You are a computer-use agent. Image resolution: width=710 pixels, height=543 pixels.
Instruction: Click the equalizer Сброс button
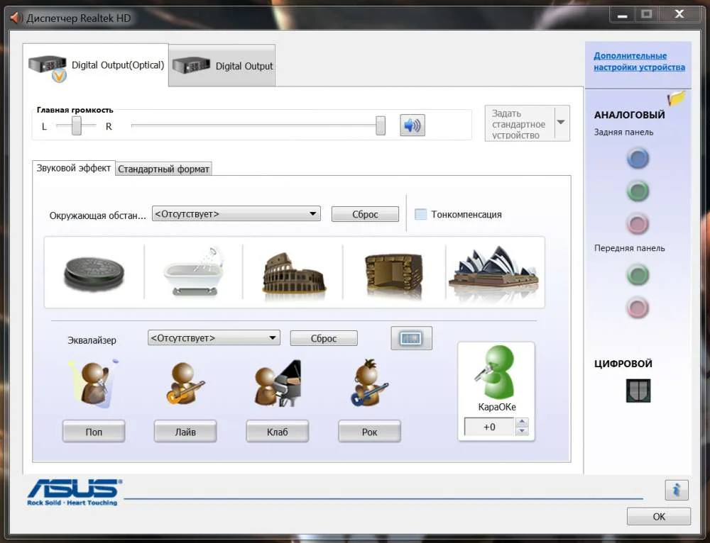click(x=323, y=338)
